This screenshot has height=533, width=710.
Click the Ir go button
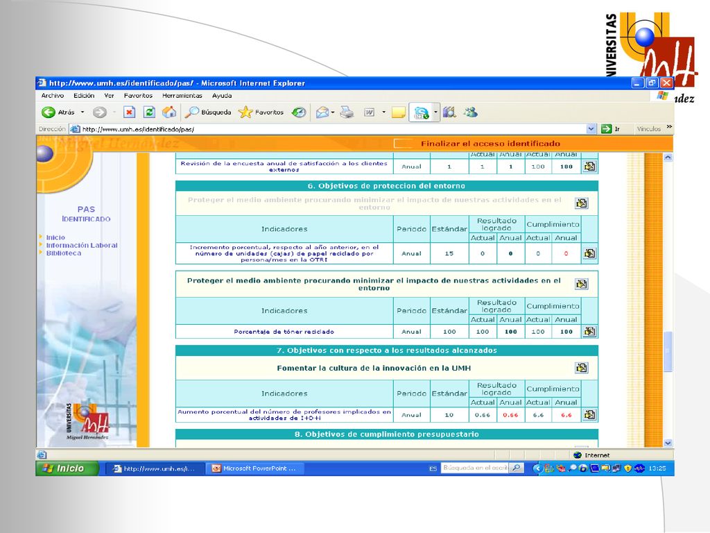coord(611,129)
